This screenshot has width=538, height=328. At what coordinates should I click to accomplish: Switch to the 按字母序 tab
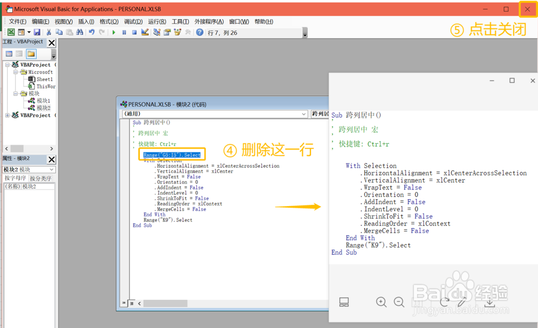point(15,178)
